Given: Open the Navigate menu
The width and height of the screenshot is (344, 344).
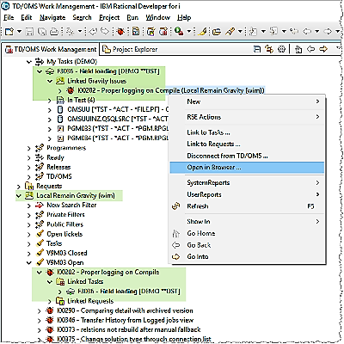Looking at the screenshot, I should (52, 17).
